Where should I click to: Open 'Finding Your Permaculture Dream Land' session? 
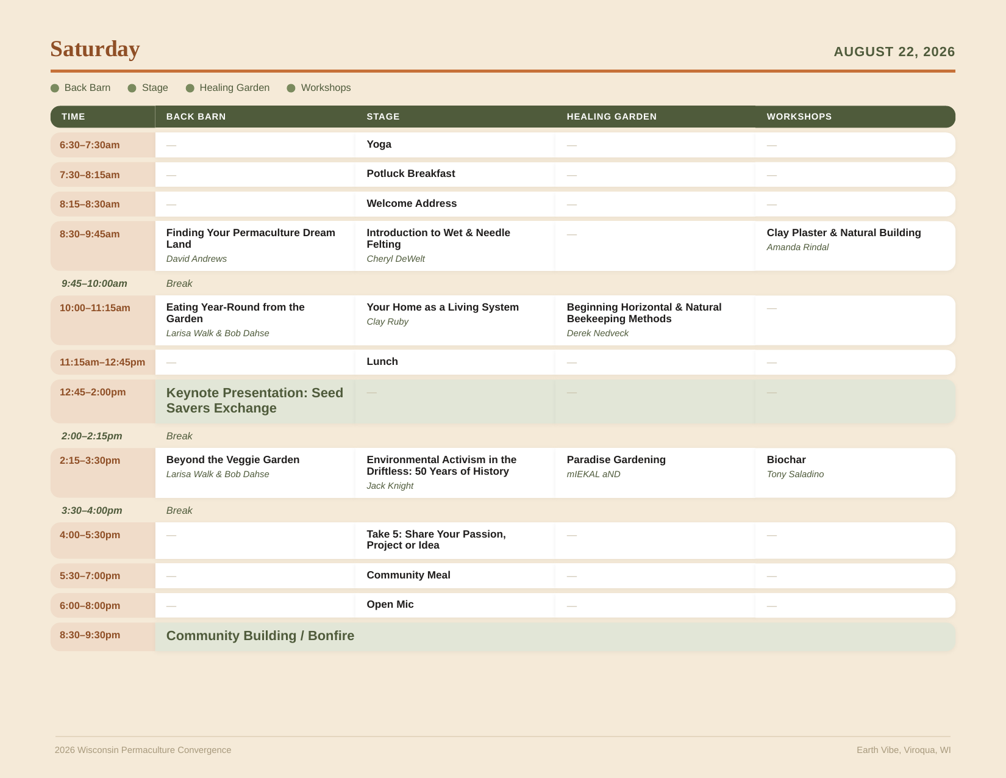pyautogui.click(x=251, y=239)
